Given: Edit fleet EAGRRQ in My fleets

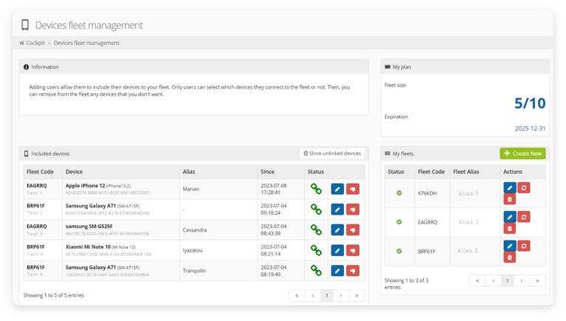Looking at the screenshot, I should point(510,217).
